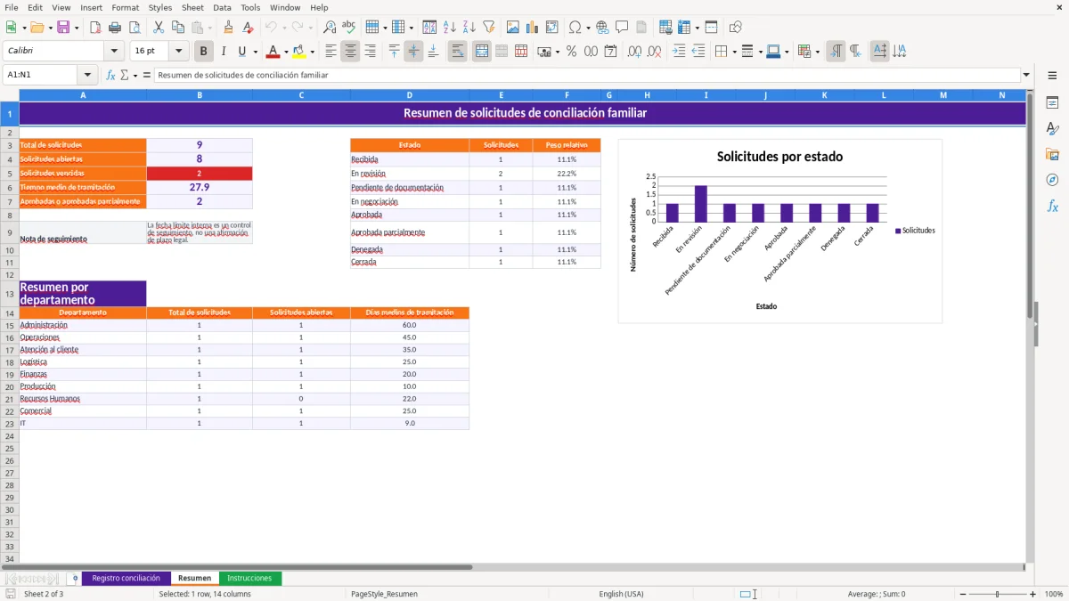Viewport: 1069px width, 601px height.
Task: Switch to Instrucciones sheet tab
Action: [249, 579]
